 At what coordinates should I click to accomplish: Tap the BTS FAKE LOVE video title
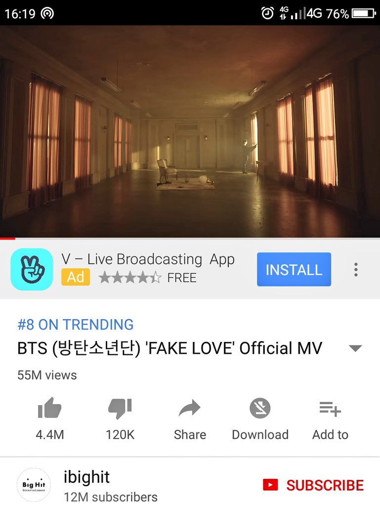click(169, 348)
